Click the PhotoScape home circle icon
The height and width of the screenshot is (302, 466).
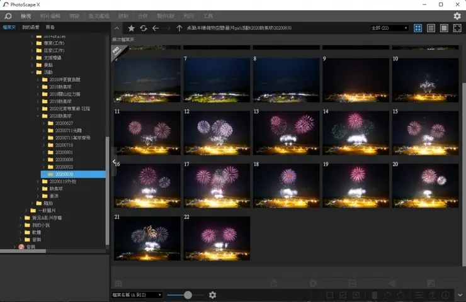[8, 16]
